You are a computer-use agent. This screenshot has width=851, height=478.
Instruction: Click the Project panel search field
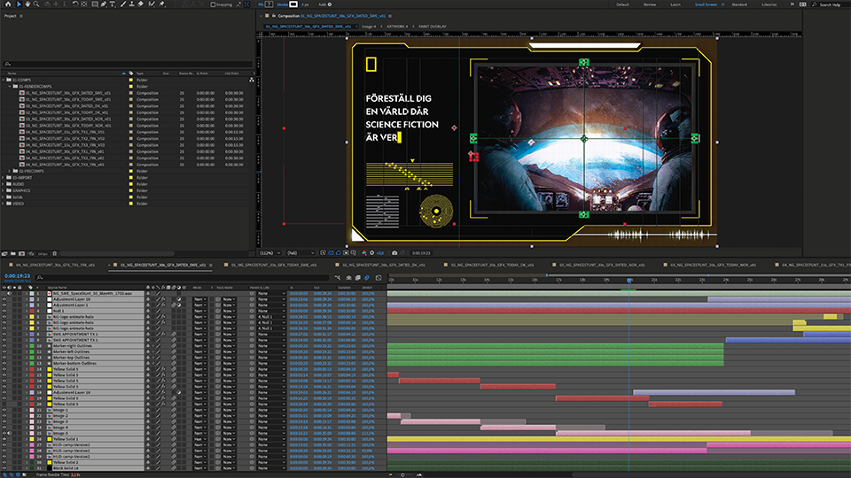coord(128,64)
